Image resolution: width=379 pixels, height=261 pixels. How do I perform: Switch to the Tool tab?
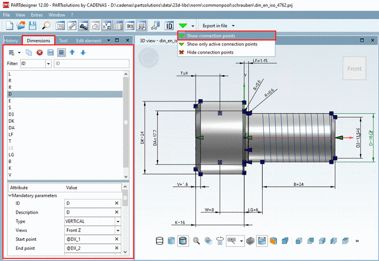pyautogui.click(x=63, y=40)
